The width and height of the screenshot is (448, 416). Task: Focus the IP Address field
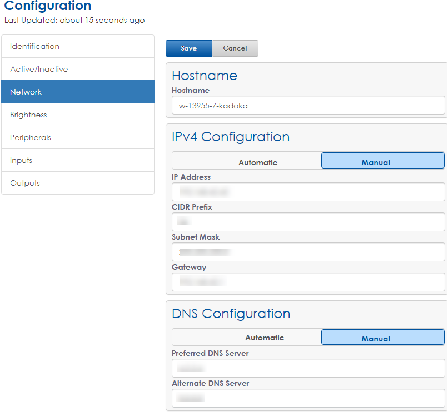pyautogui.click(x=308, y=192)
